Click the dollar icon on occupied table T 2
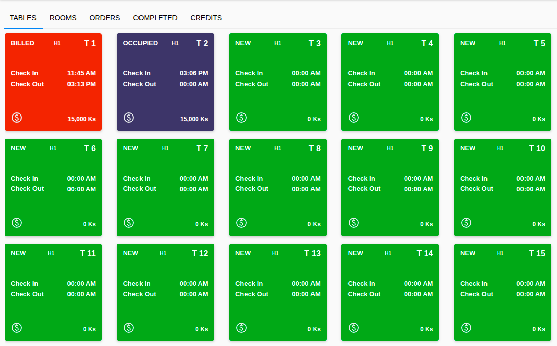The image size is (557, 346). (x=128, y=117)
